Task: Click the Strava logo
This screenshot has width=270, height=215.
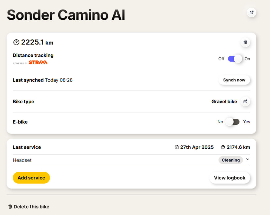Action: click(x=38, y=62)
